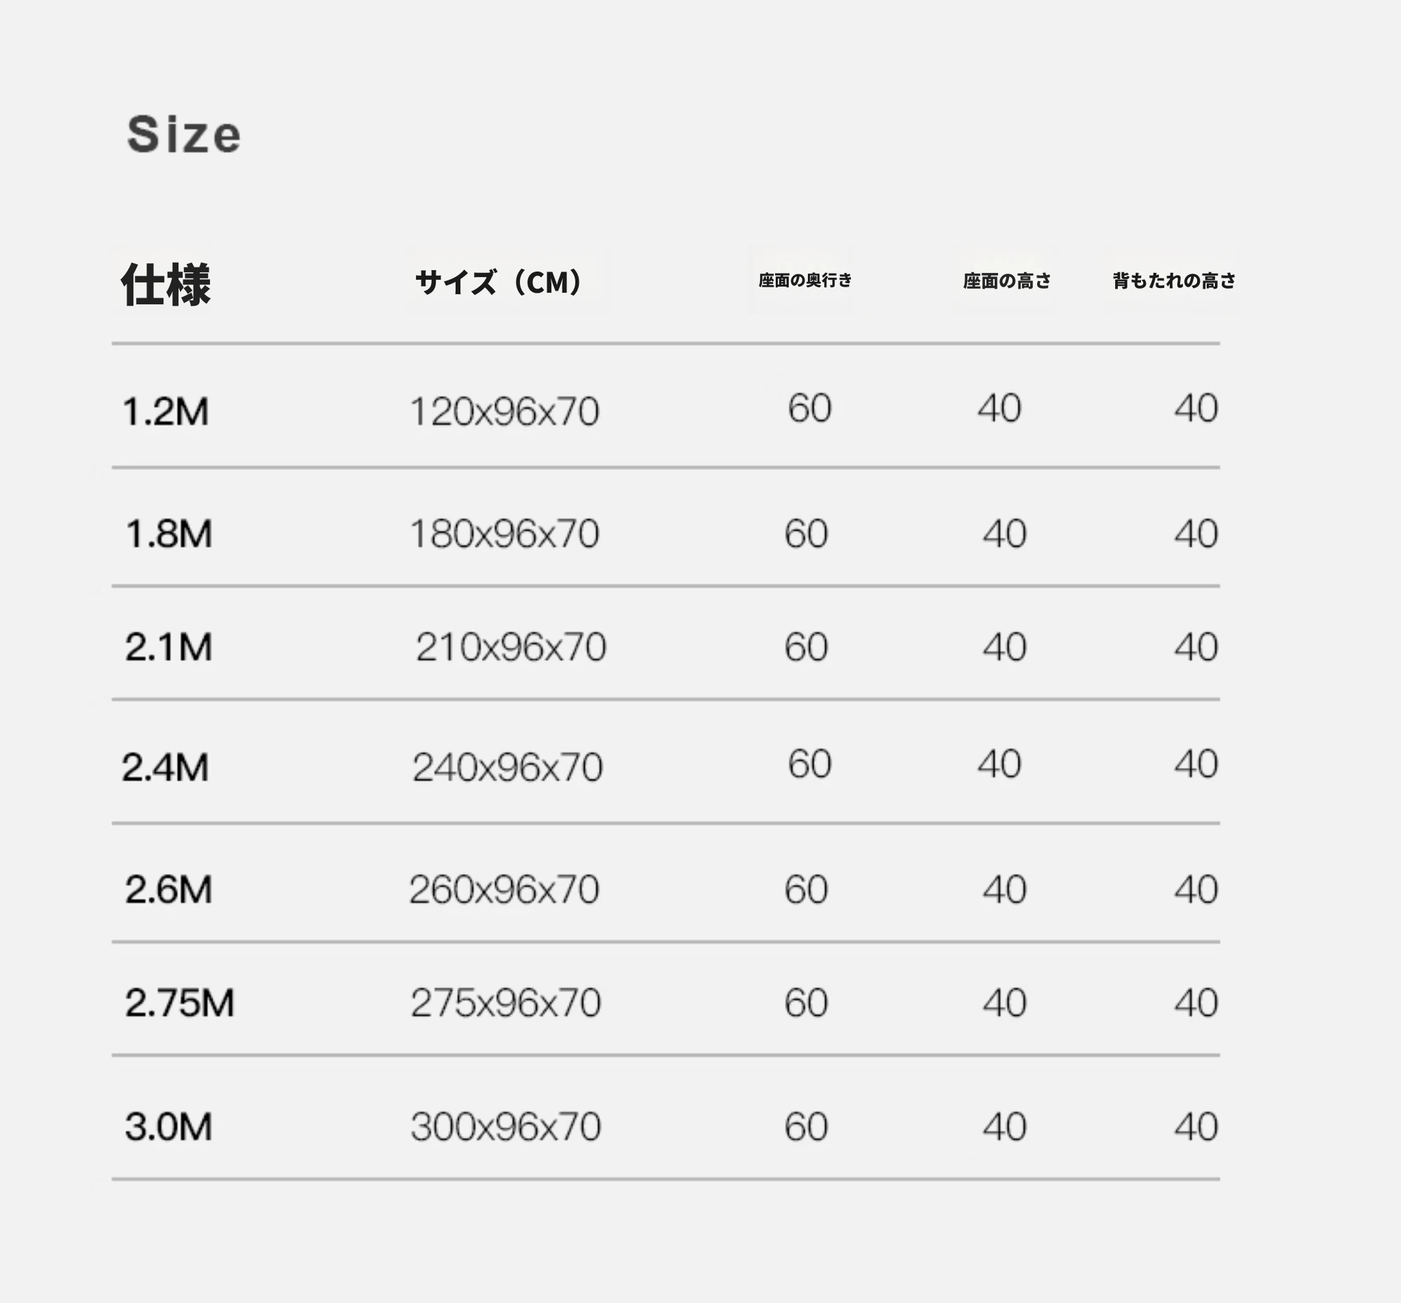The width and height of the screenshot is (1401, 1303).
Task: Select the 2.1M row label
Action: pos(168,647)
